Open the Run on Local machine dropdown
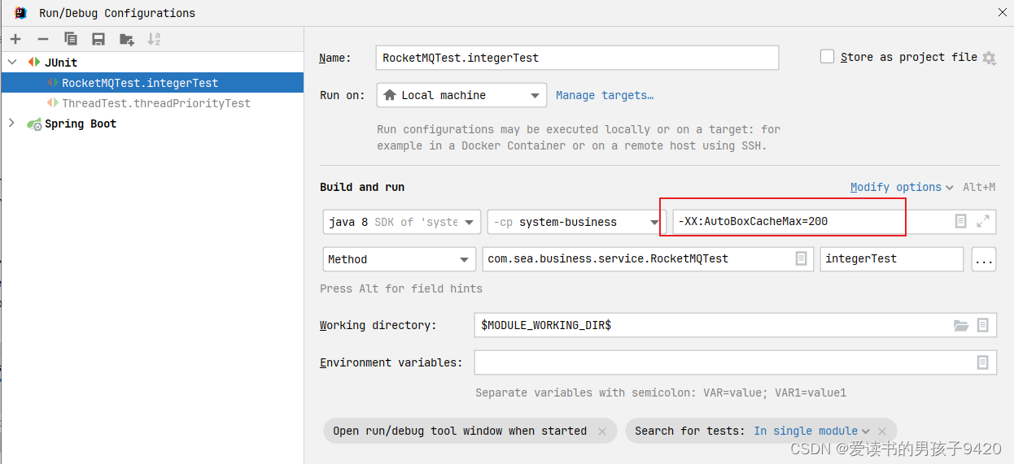Viewport: 1014px width, 464px height. point(461,95)
